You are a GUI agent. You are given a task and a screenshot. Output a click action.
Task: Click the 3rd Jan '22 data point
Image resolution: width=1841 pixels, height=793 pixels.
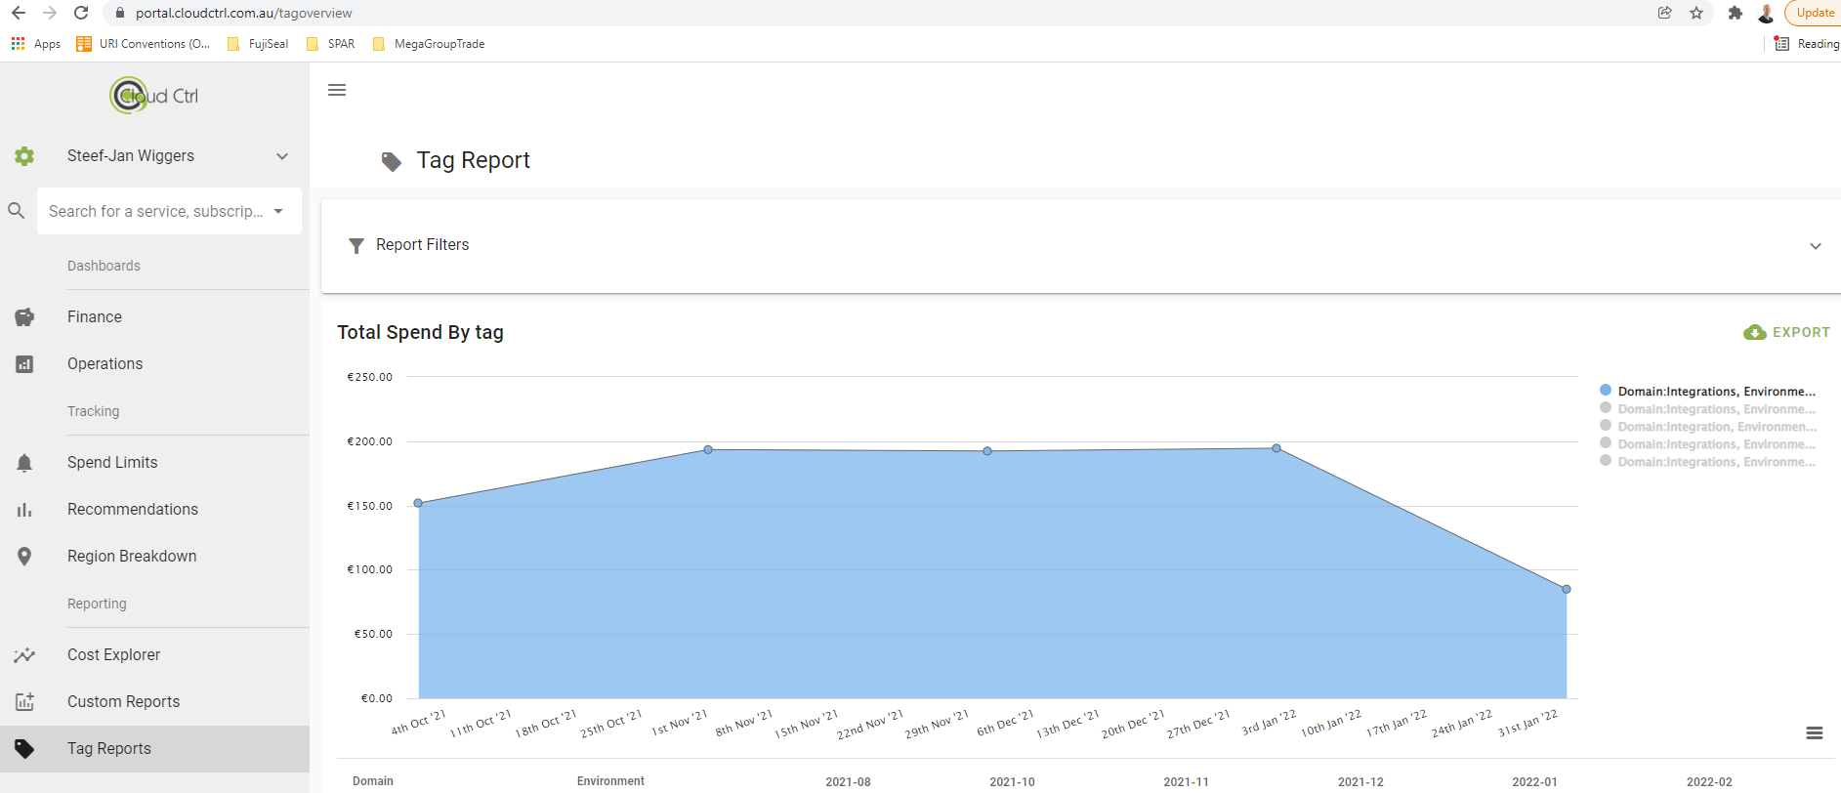click(x=1276, y=448)
